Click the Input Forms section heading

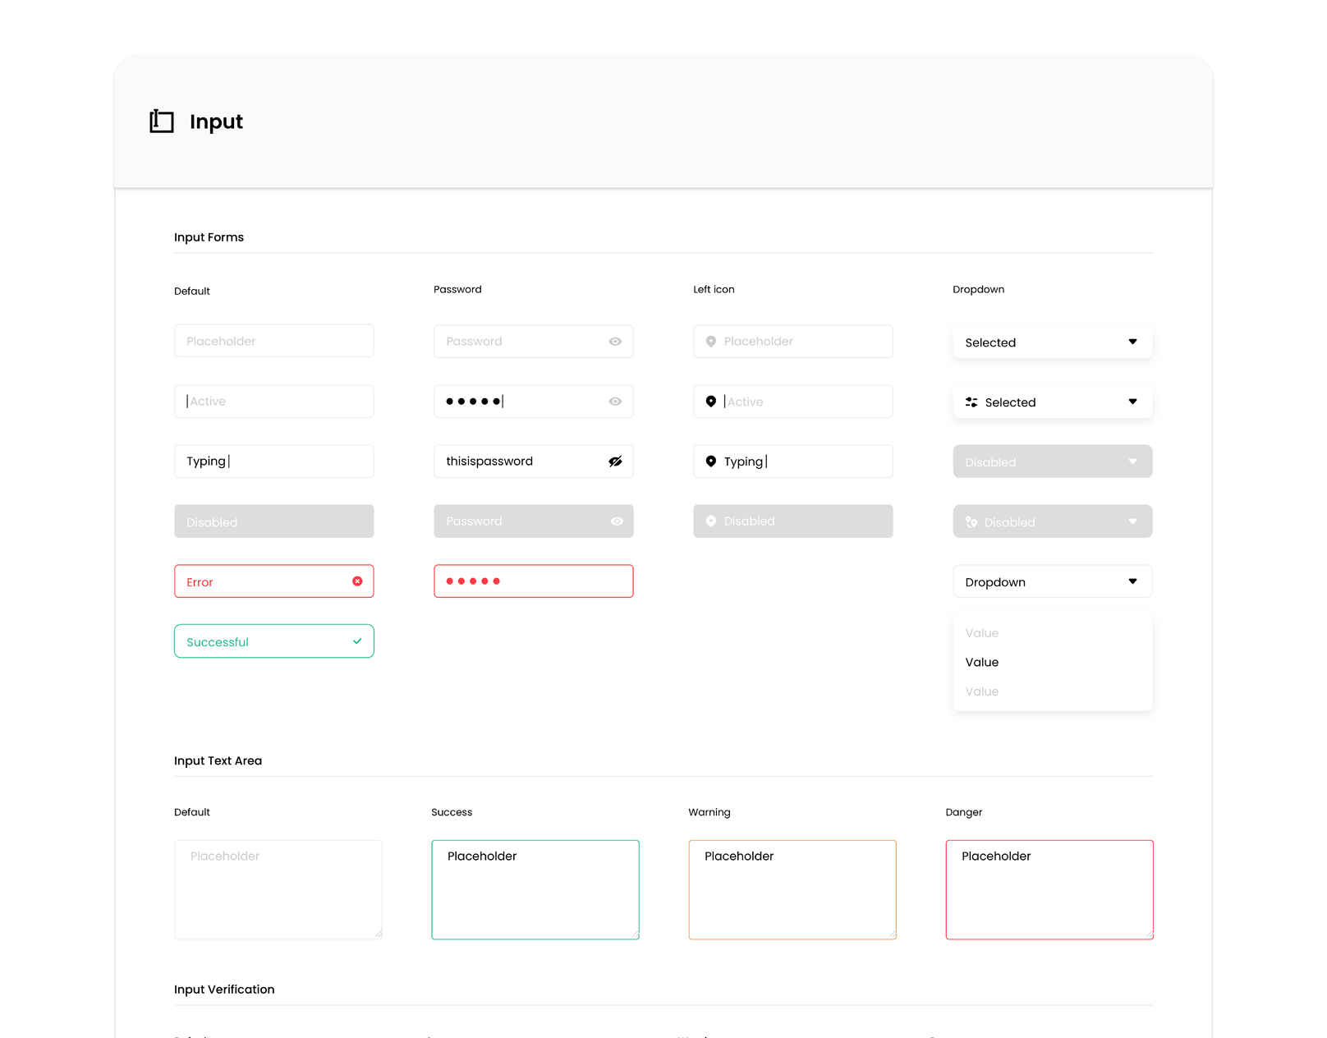tap(209, 237)
